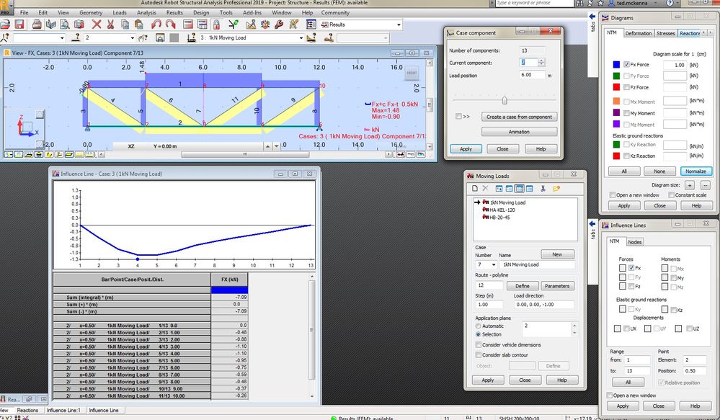Click New document icon in Moving Loads
This screenshot has height=420, width=720.
point(475,188)
